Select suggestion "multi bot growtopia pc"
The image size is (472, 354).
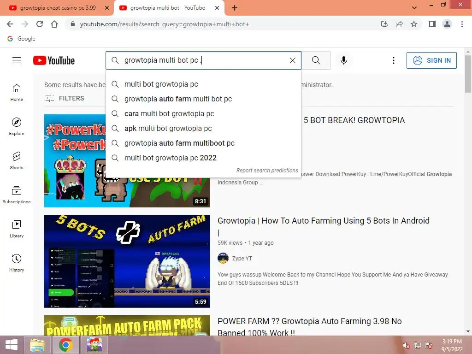[x=203, y=84]
